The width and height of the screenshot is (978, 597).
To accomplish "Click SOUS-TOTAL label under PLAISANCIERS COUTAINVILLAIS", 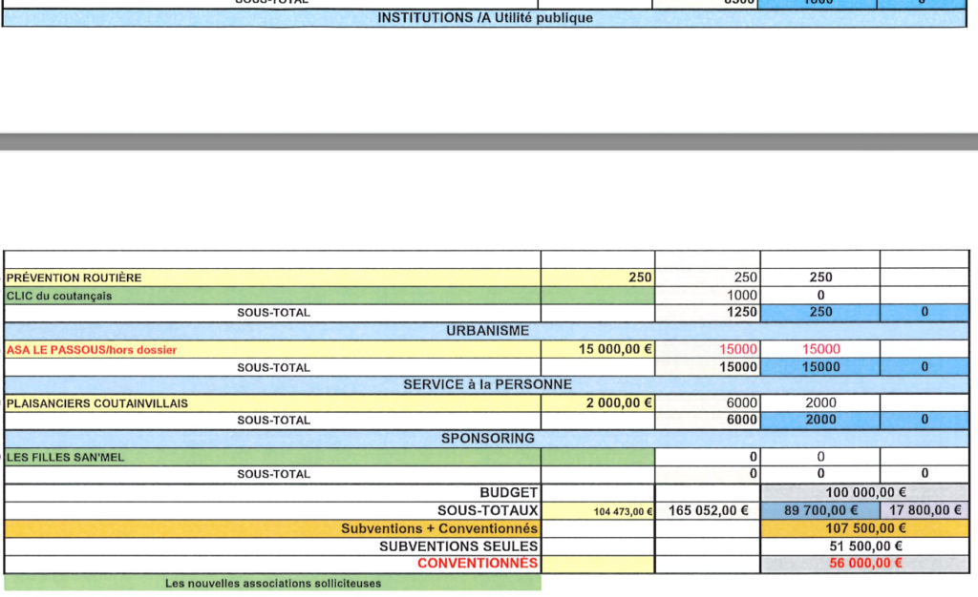I will click(273, 421).
